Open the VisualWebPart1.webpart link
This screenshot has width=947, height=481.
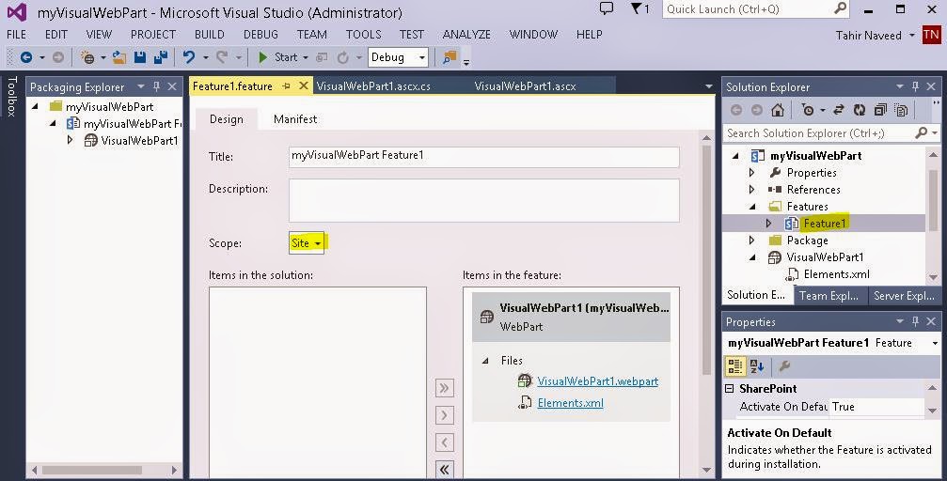[598, 381]
